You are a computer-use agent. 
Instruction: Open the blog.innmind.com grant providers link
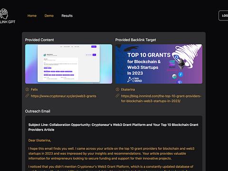(x=161, y=98)
